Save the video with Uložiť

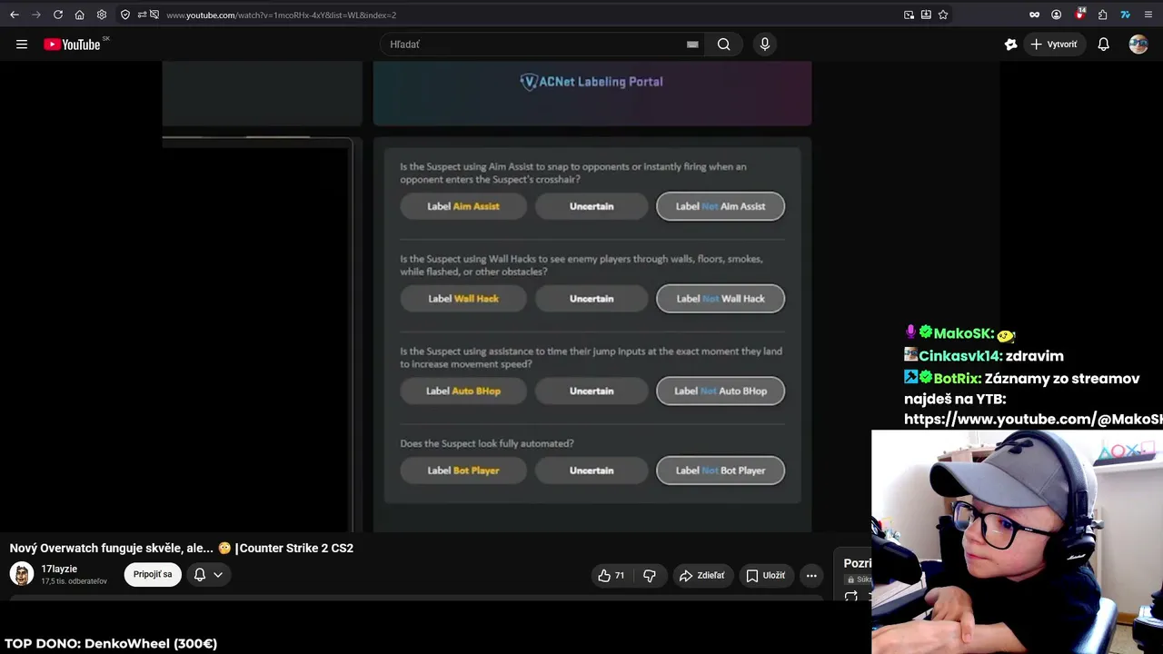(x=765, y=575)
